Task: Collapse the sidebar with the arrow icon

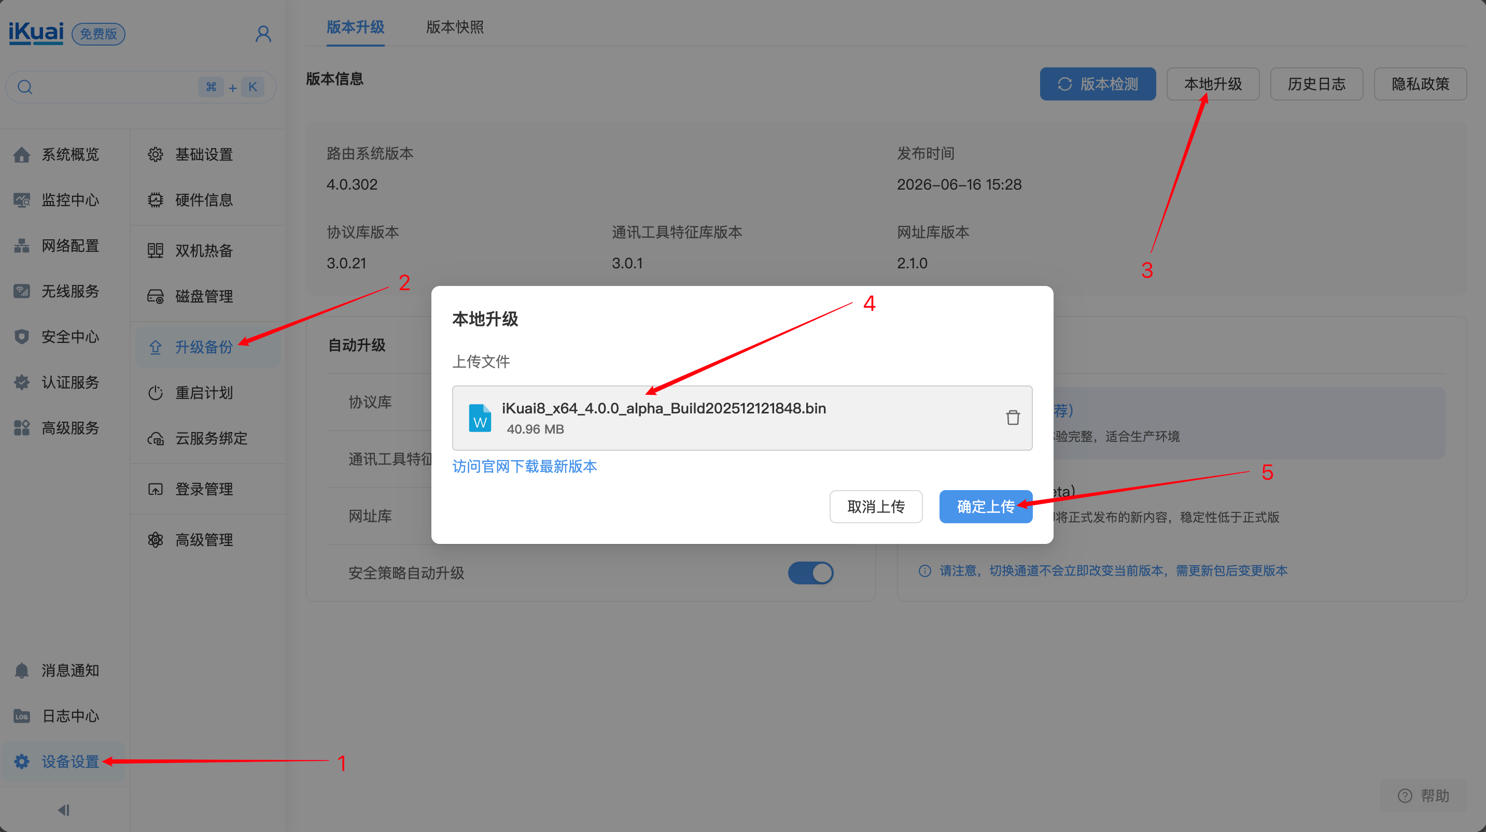Action: pyautogui.click(x=63, y=810)
